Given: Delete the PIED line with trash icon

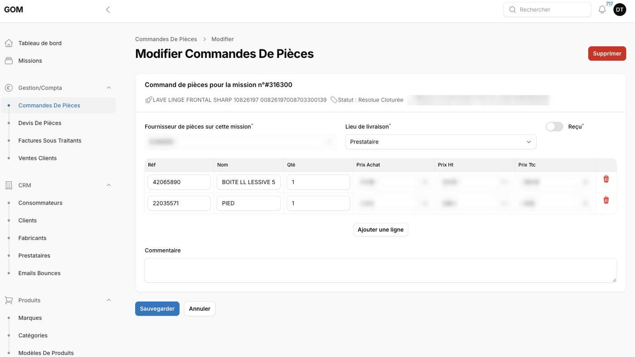Looking at the screenshot, I should (606, 200).
